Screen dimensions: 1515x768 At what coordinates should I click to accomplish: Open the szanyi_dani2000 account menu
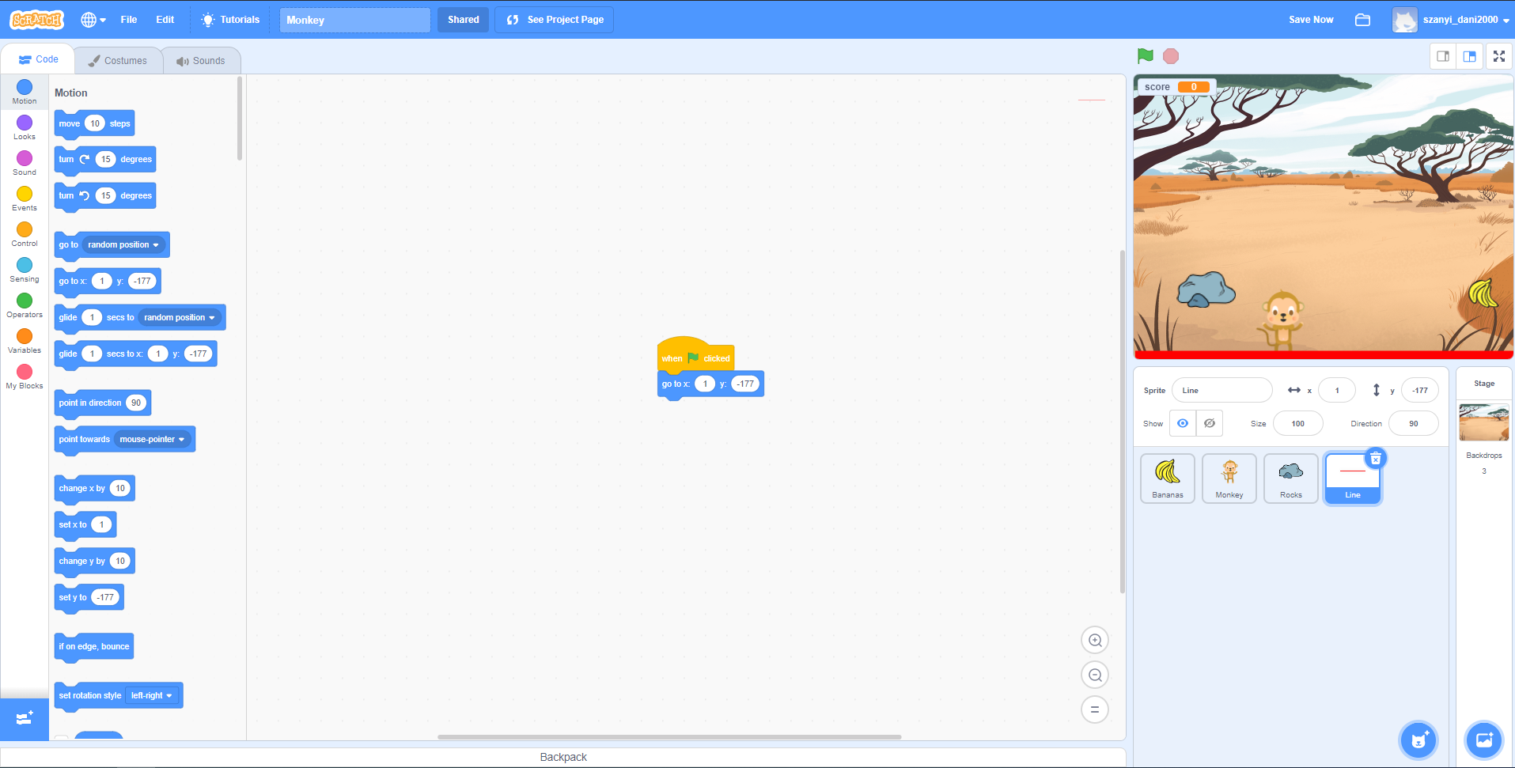pos(1452,20)
